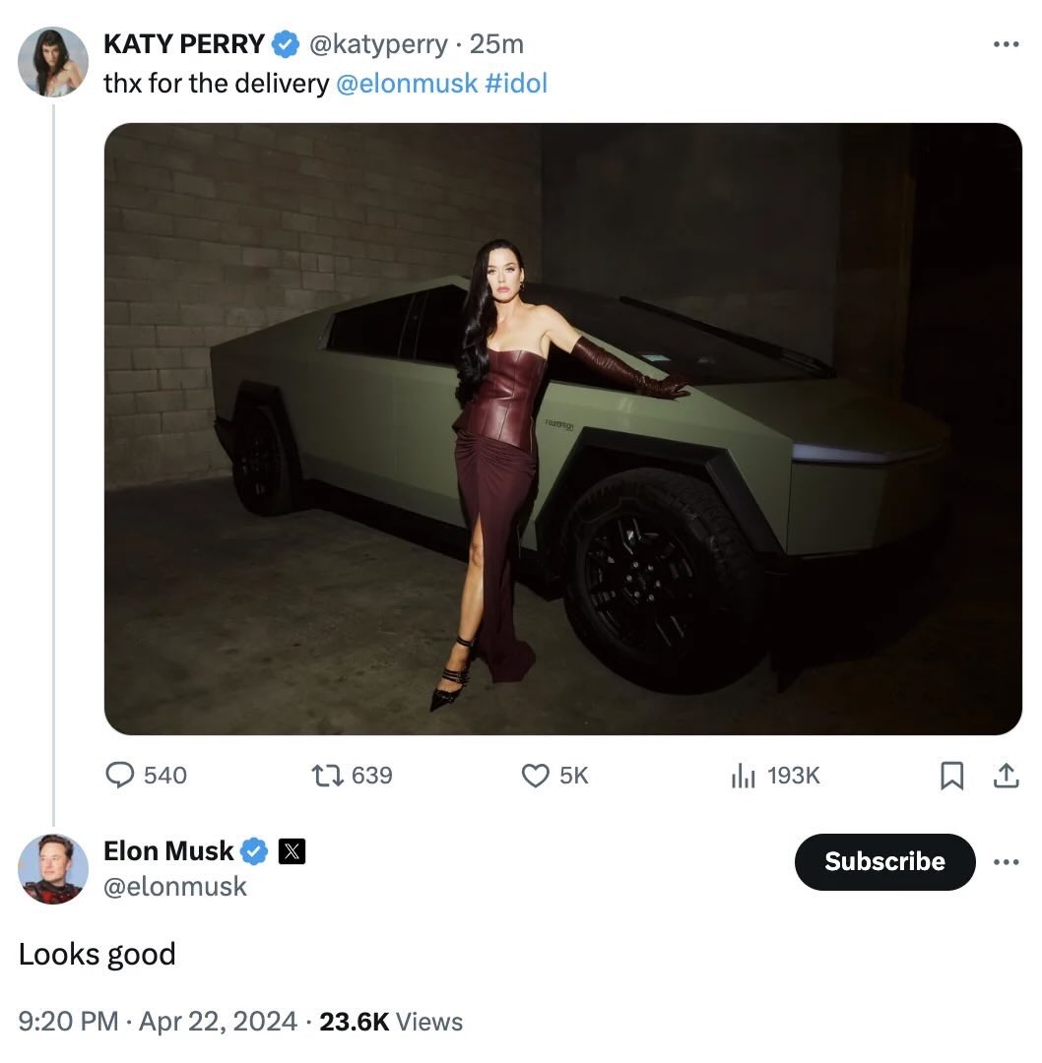Subscribe to Elon Musk

884,862
